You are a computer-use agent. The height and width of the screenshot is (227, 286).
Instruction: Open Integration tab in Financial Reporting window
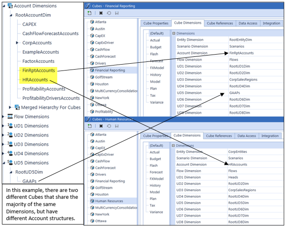tap(271, 23)
